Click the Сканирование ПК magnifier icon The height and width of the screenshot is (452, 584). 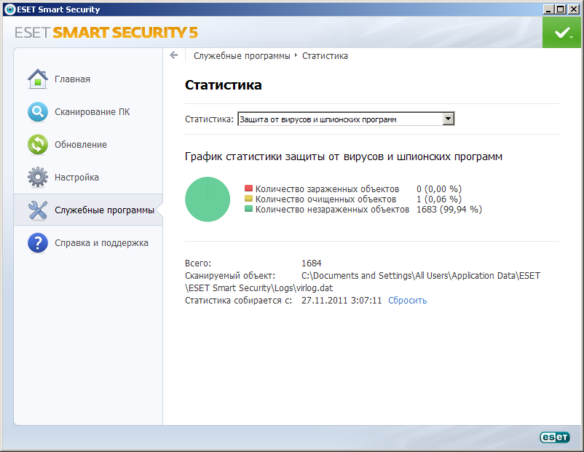click(x=37, y=112)
